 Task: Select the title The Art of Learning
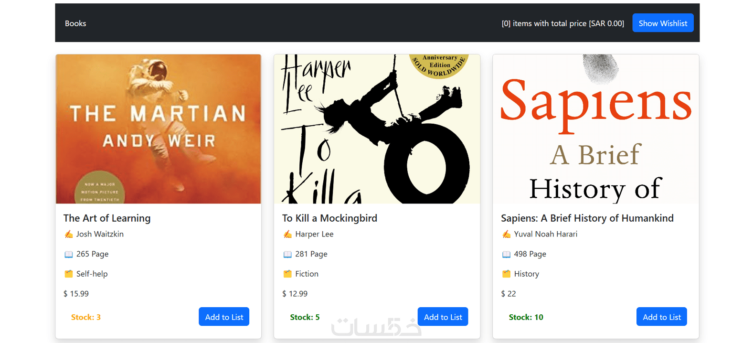click(x=107, y=218)
